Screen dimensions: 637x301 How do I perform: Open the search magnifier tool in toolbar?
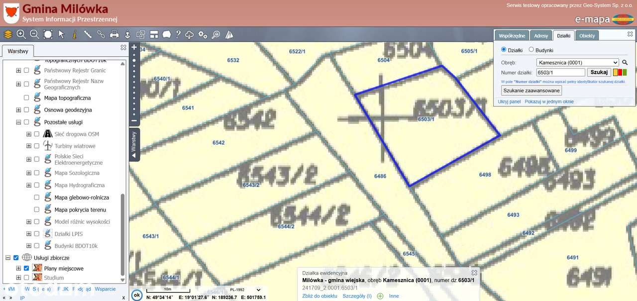point(216,34)
